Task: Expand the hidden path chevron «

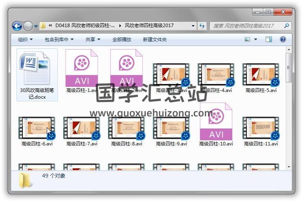Action: click(50, 26)
